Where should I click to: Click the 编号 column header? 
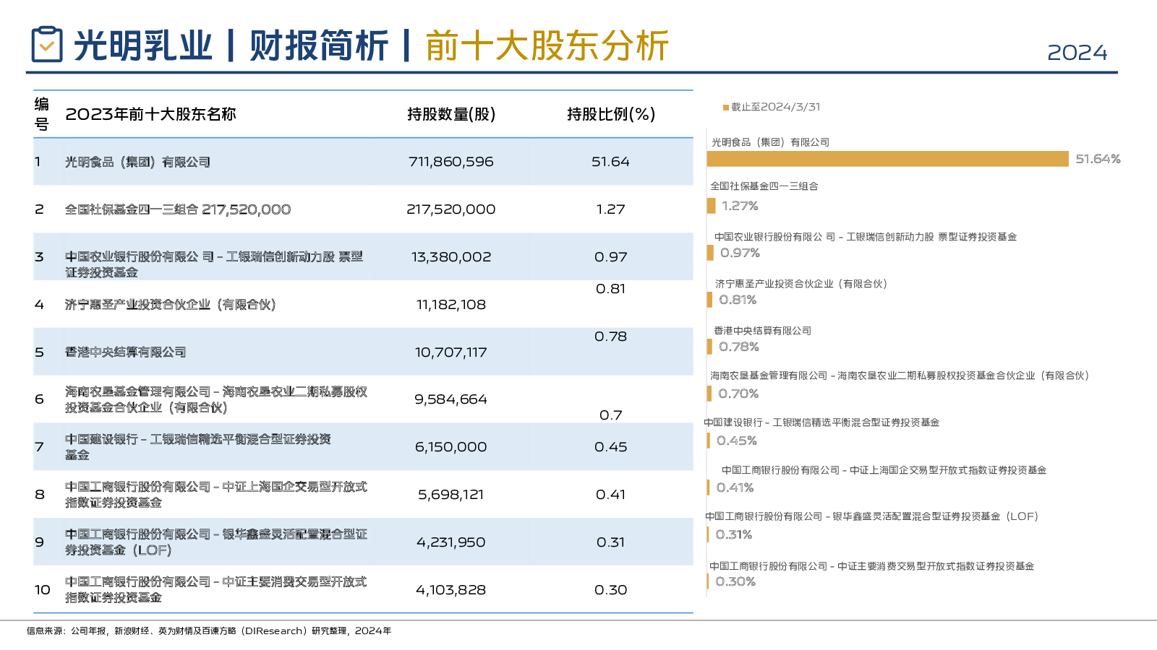42,114
